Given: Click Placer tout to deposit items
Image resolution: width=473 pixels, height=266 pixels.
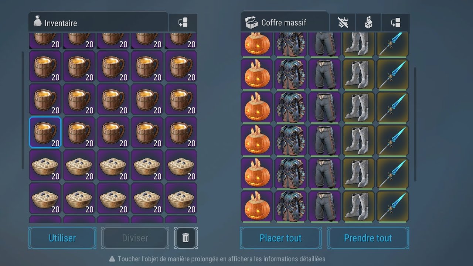Looking at the screenshot, I should pos(281,238).
